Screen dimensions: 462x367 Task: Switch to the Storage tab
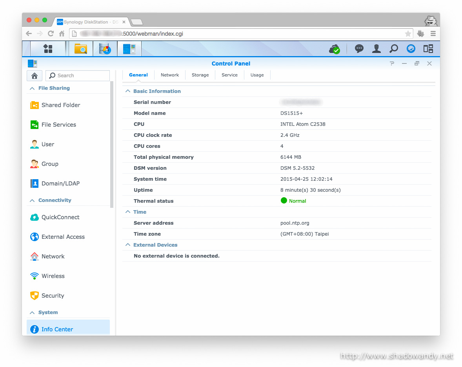(x=200, y=75)
